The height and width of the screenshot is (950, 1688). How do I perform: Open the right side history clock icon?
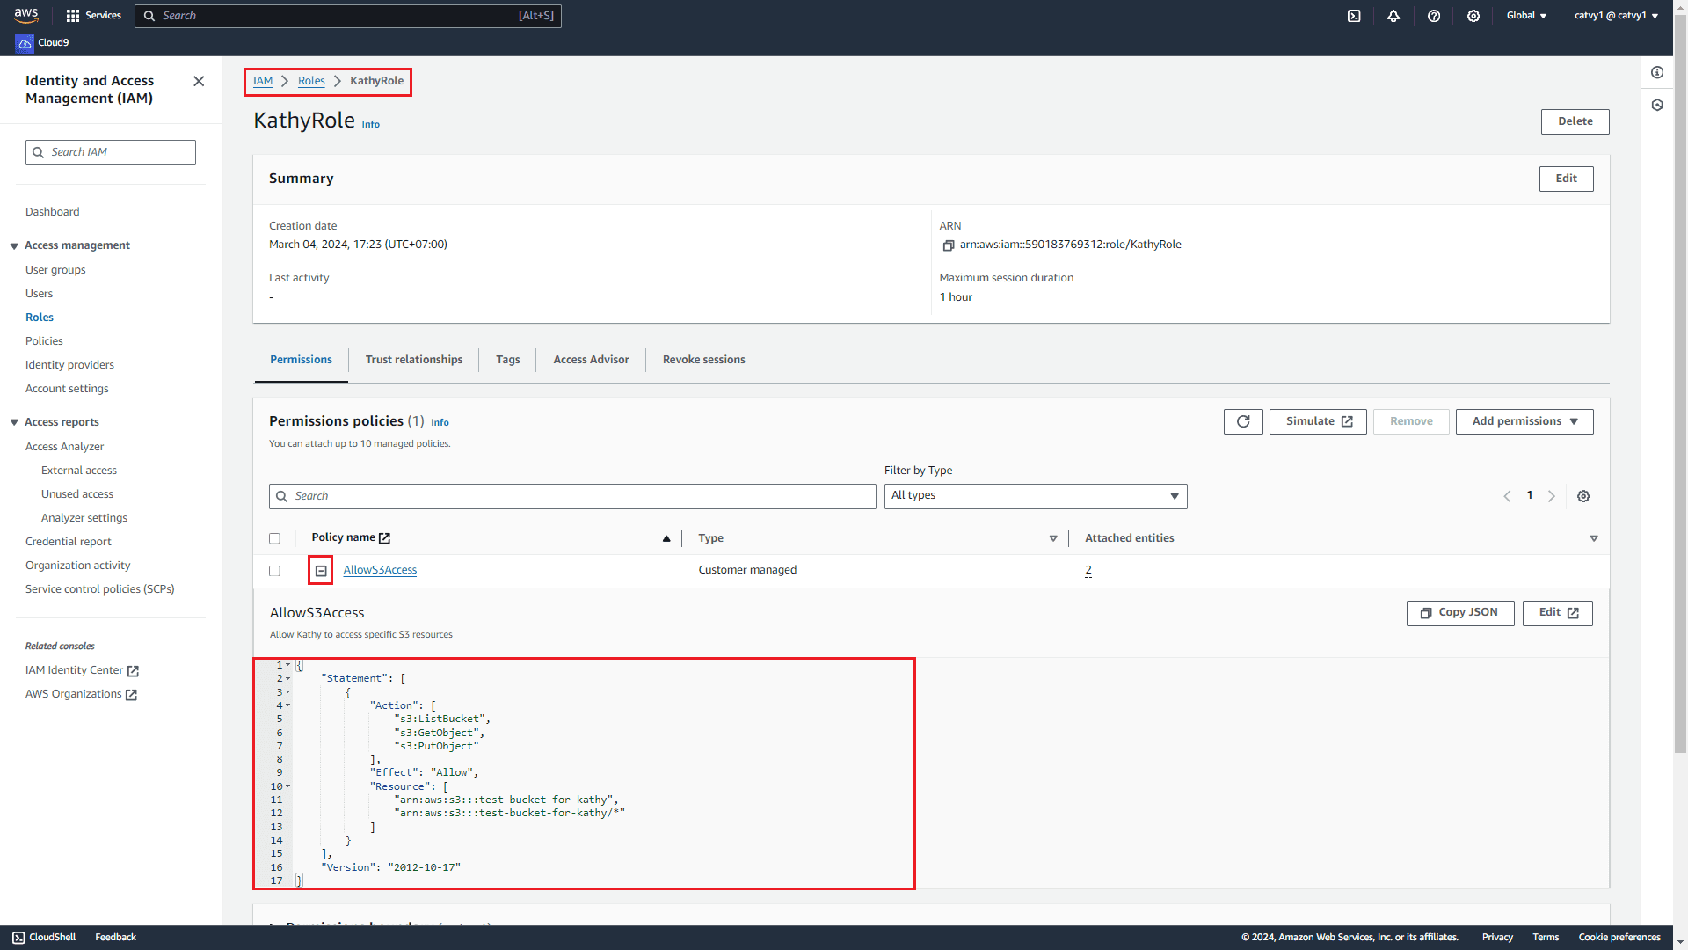(x=1657, y=105)
